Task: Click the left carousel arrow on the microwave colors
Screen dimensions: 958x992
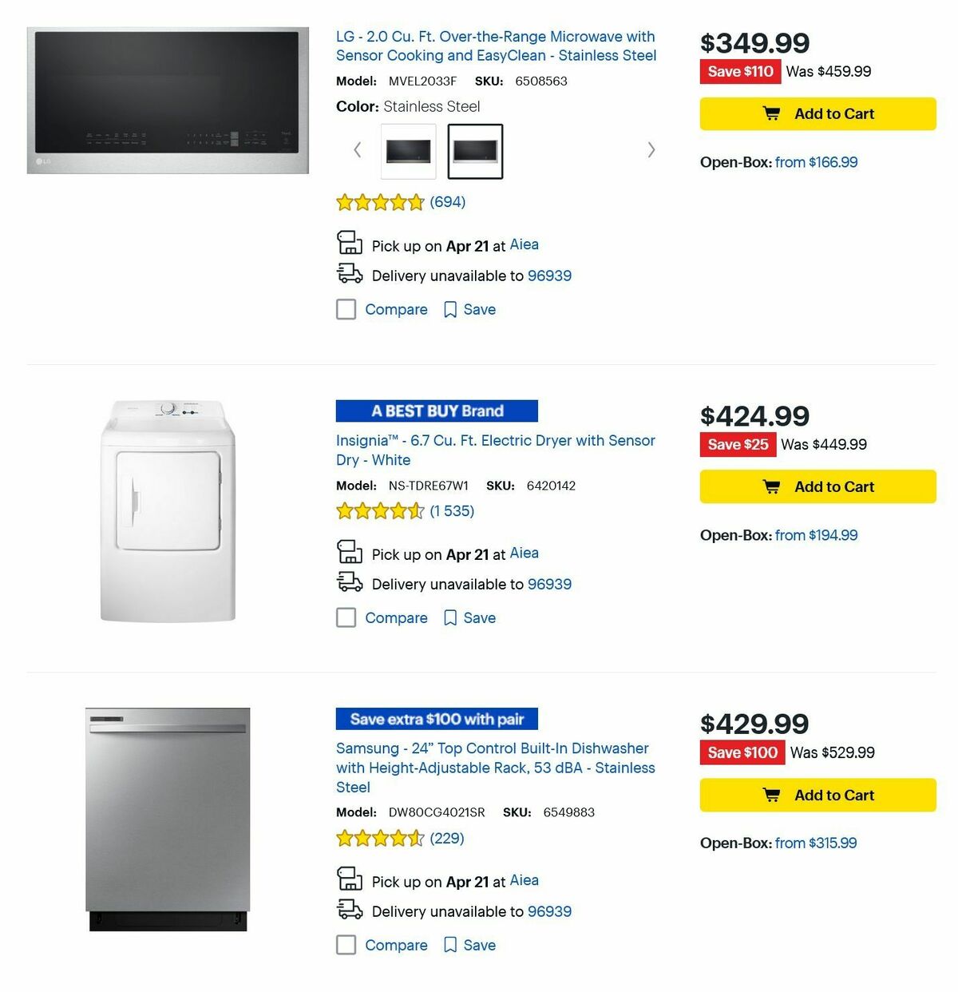Action: click(357, 150)
